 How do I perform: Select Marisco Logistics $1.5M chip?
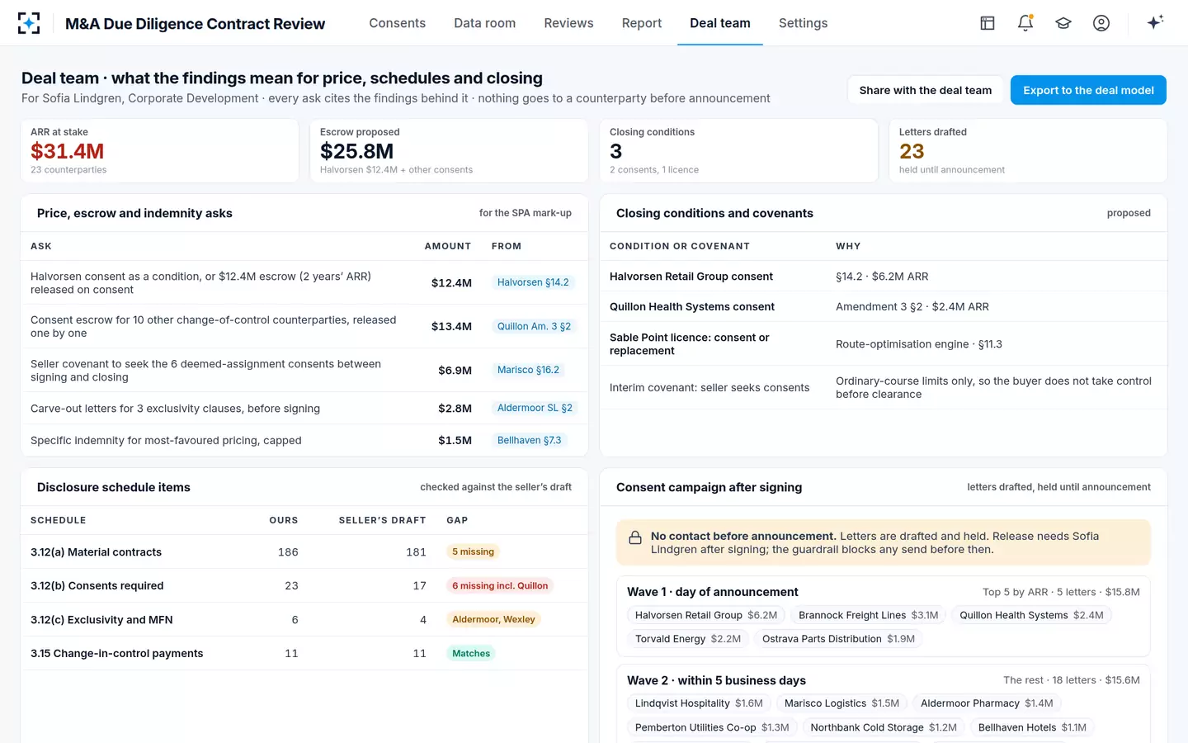(x=841, y=703)
